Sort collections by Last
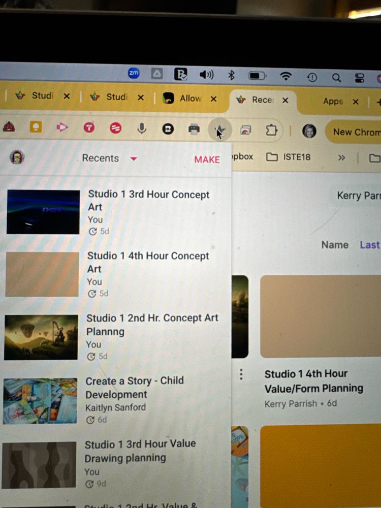Viewport: 381px width, 508px height. [370, 245]
